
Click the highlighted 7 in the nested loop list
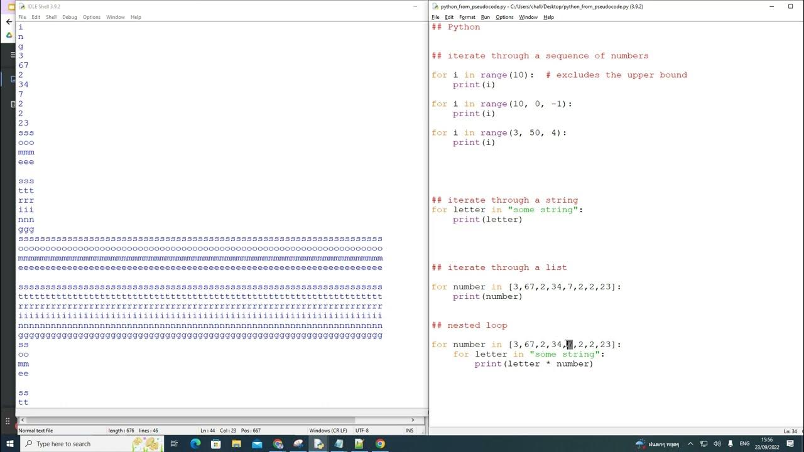570,345
